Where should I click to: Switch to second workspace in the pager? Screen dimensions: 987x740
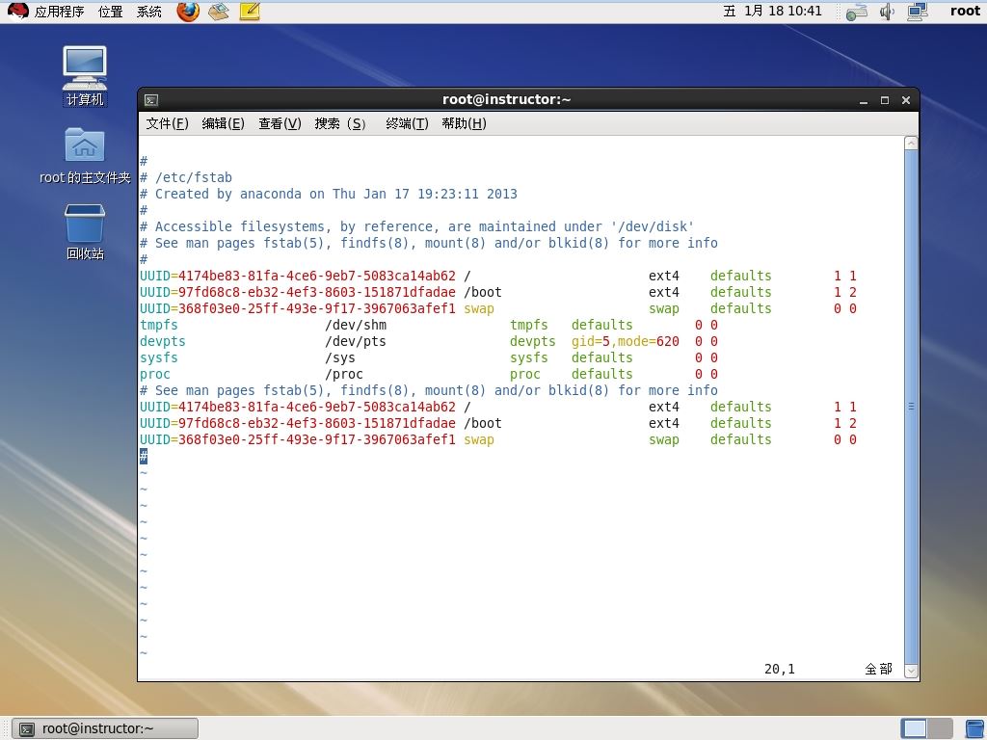point(940,728)
